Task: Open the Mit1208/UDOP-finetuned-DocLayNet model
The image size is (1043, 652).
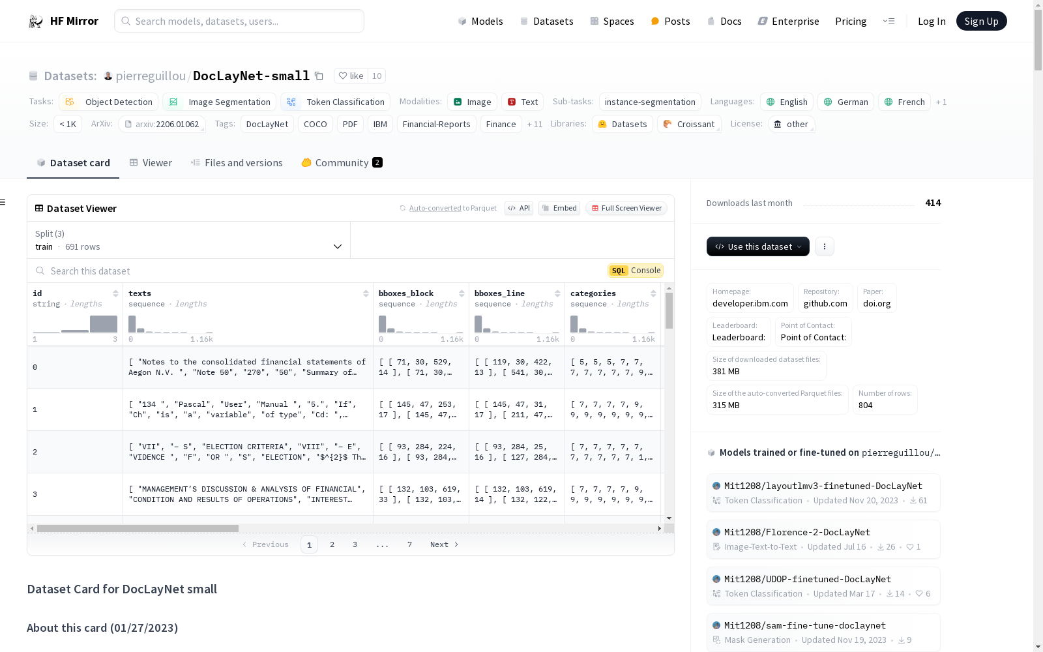Action: pyautogui.click(x=823, y=585)
